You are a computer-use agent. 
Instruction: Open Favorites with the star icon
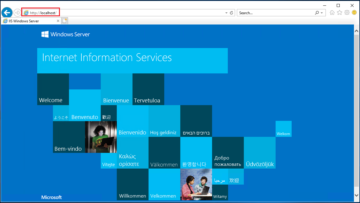[x=339, y=13]
